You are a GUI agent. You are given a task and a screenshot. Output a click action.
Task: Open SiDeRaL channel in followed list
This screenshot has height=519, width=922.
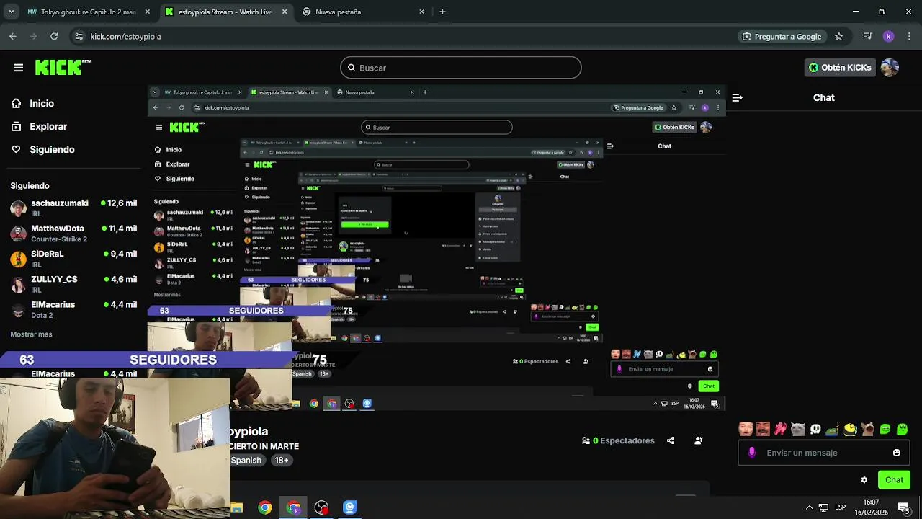(x=73, y=258)
